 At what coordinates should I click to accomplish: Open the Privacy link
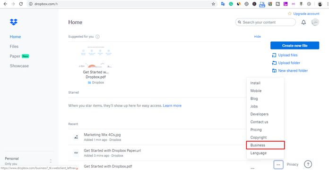pos(293,164)
